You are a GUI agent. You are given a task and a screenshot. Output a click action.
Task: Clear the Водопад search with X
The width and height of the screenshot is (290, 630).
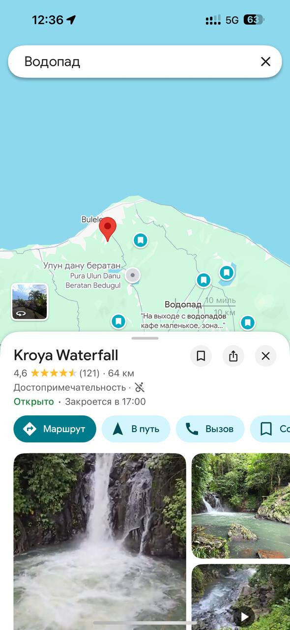point(265,62)
